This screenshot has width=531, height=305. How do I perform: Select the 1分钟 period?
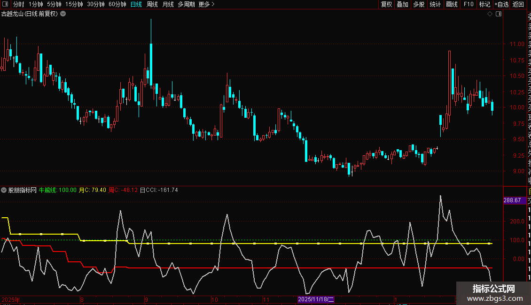[x=36, y=4]
